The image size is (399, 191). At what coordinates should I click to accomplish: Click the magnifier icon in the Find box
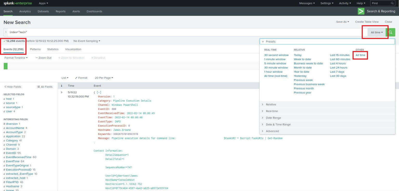tap(392, 3)
